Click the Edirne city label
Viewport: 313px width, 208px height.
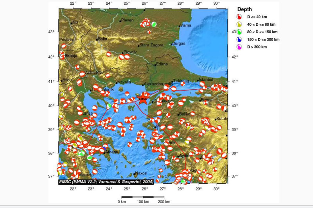pos(162,64)
